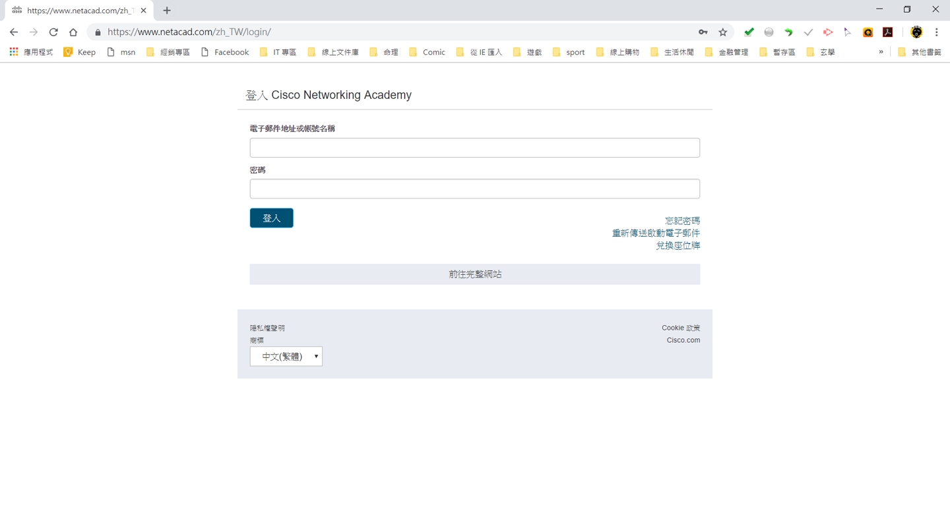Focus the 密碼 password field
The height and width of the screenshot is (509, 950).
coord(475,189)
